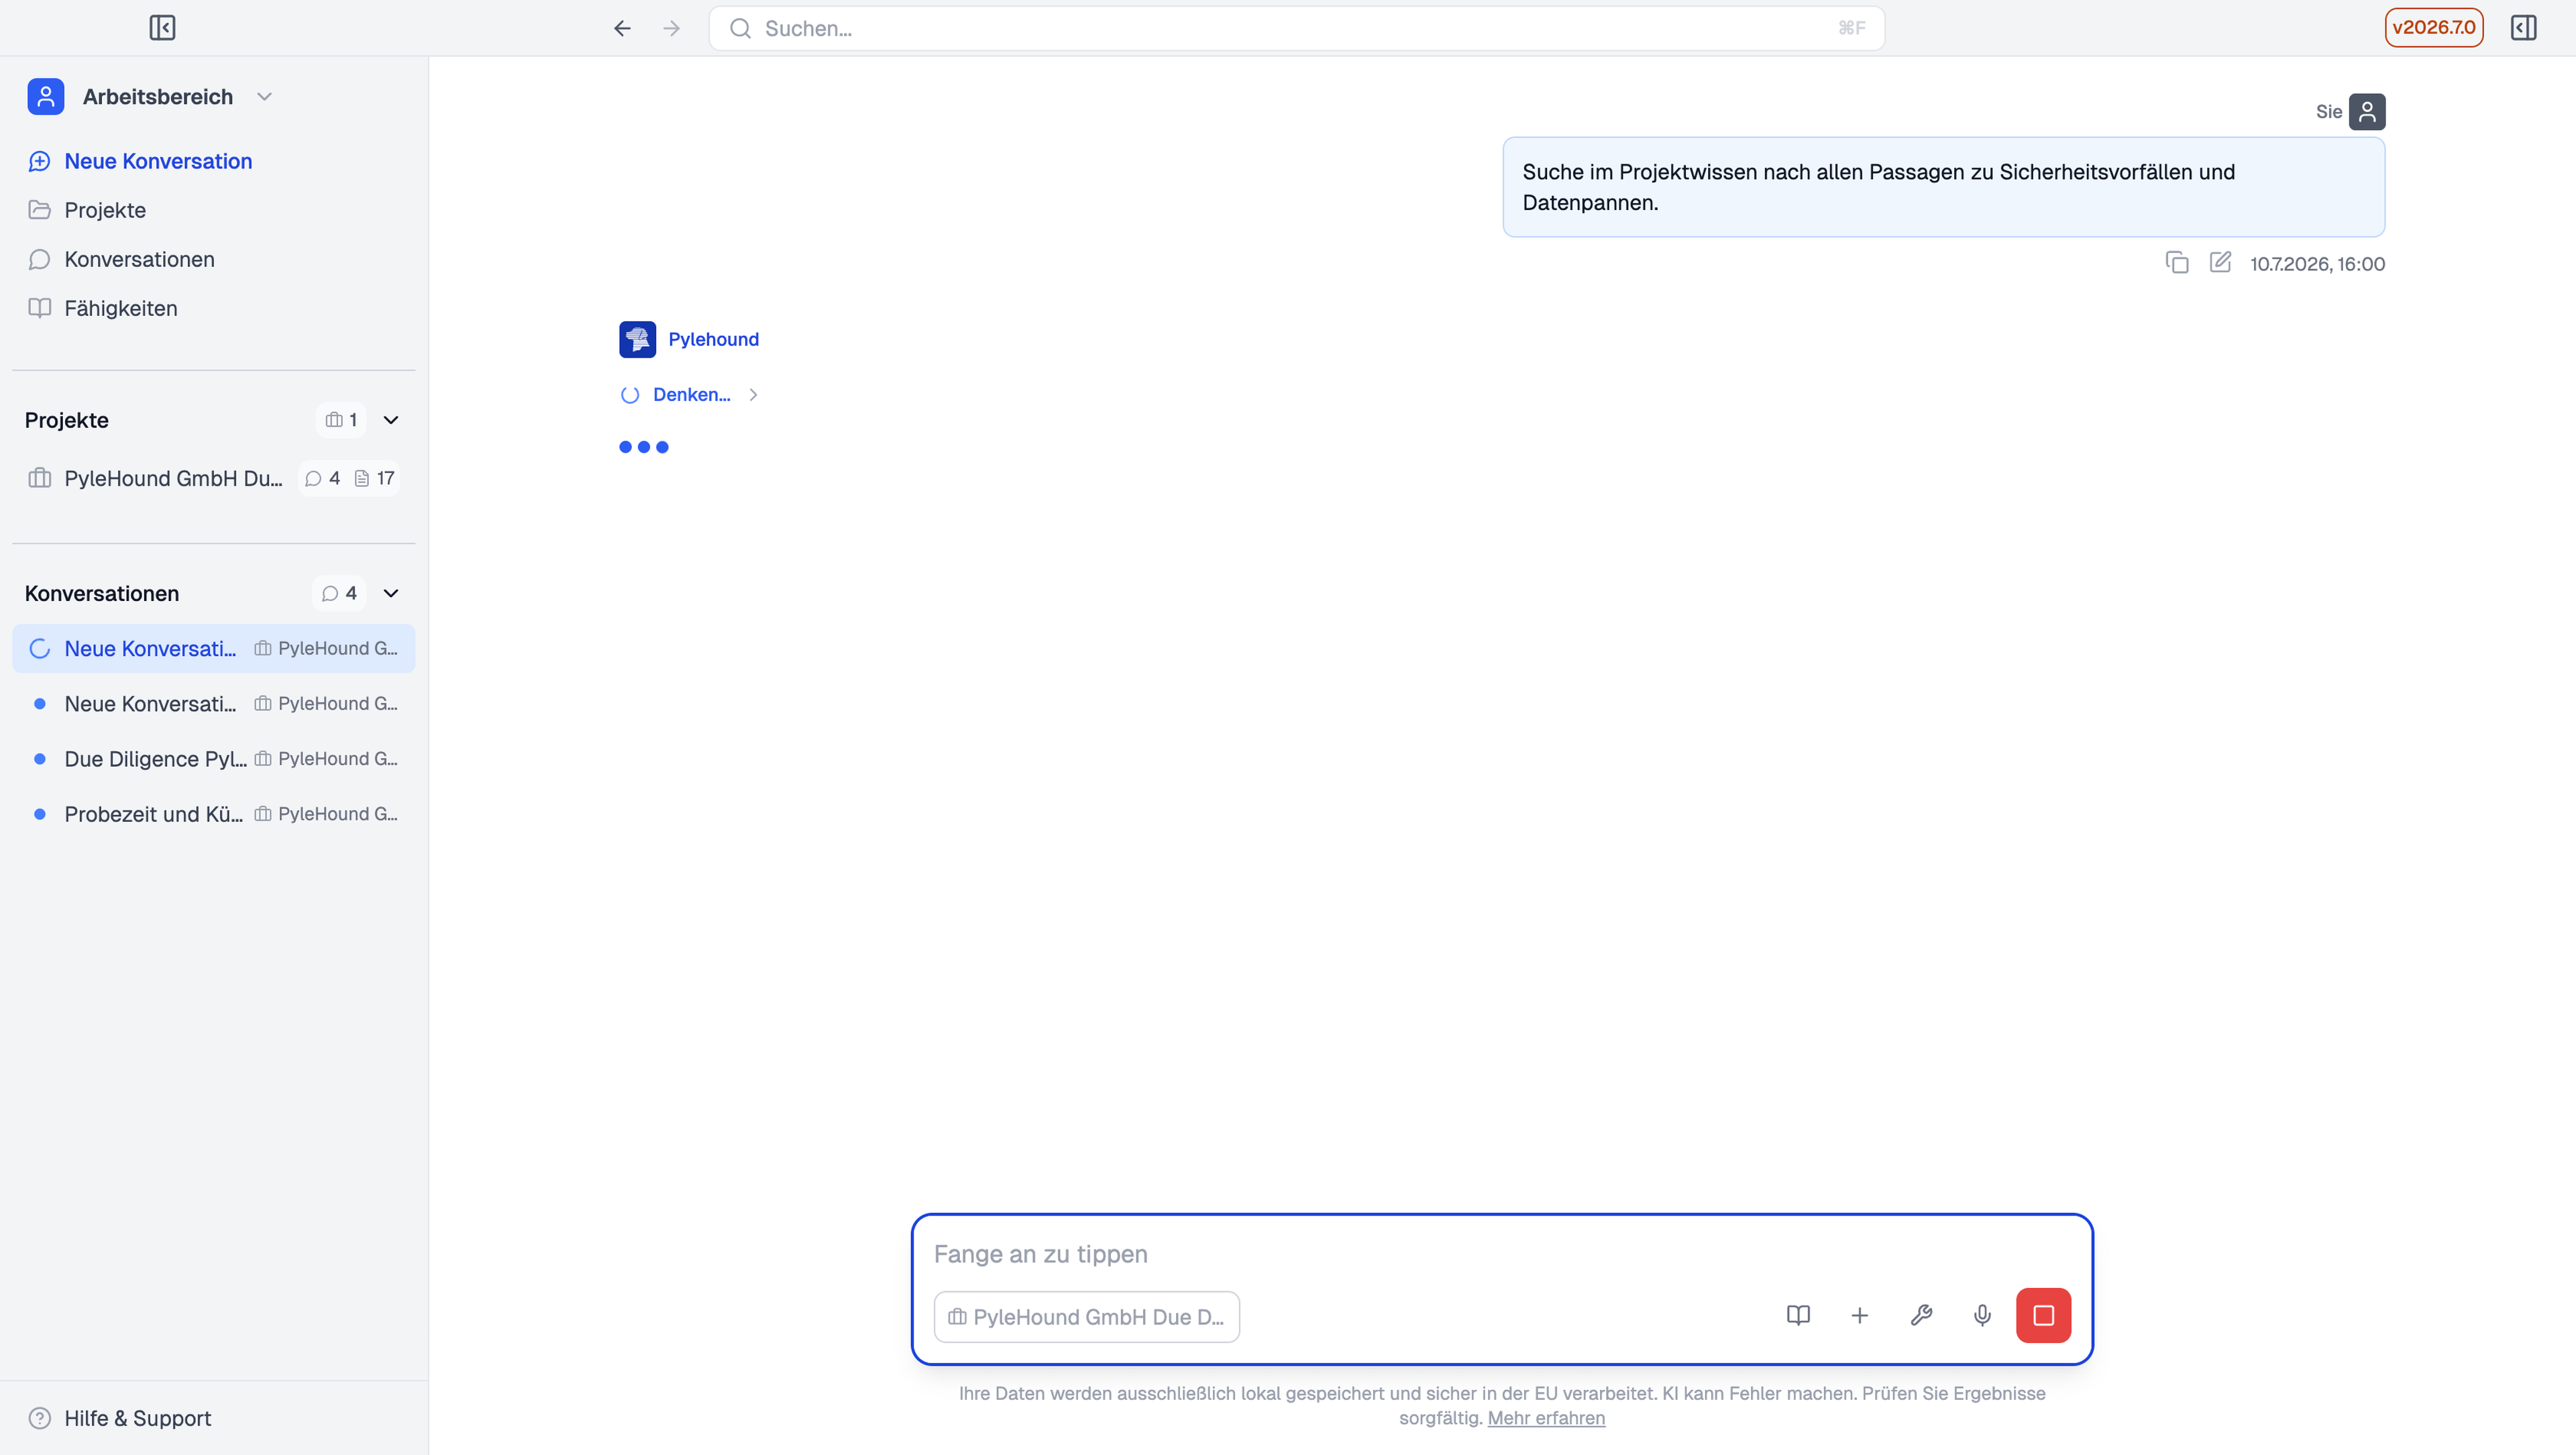
Task: Go back with the left arrow
Action: [x=622, y=28]
